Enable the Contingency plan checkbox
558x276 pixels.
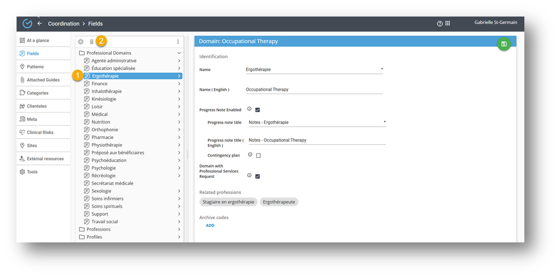(258, 156)
